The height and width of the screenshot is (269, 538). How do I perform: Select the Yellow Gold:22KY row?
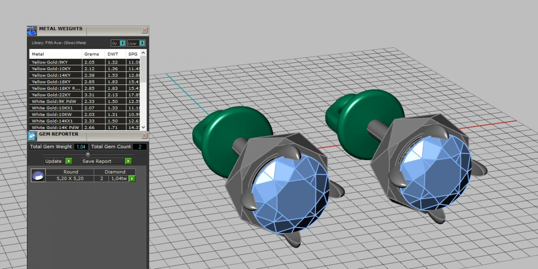point(85,95)
